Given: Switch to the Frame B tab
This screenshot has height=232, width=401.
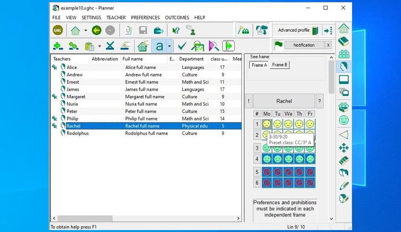Looking at the screenshot, I should click(x=280, y=65).
